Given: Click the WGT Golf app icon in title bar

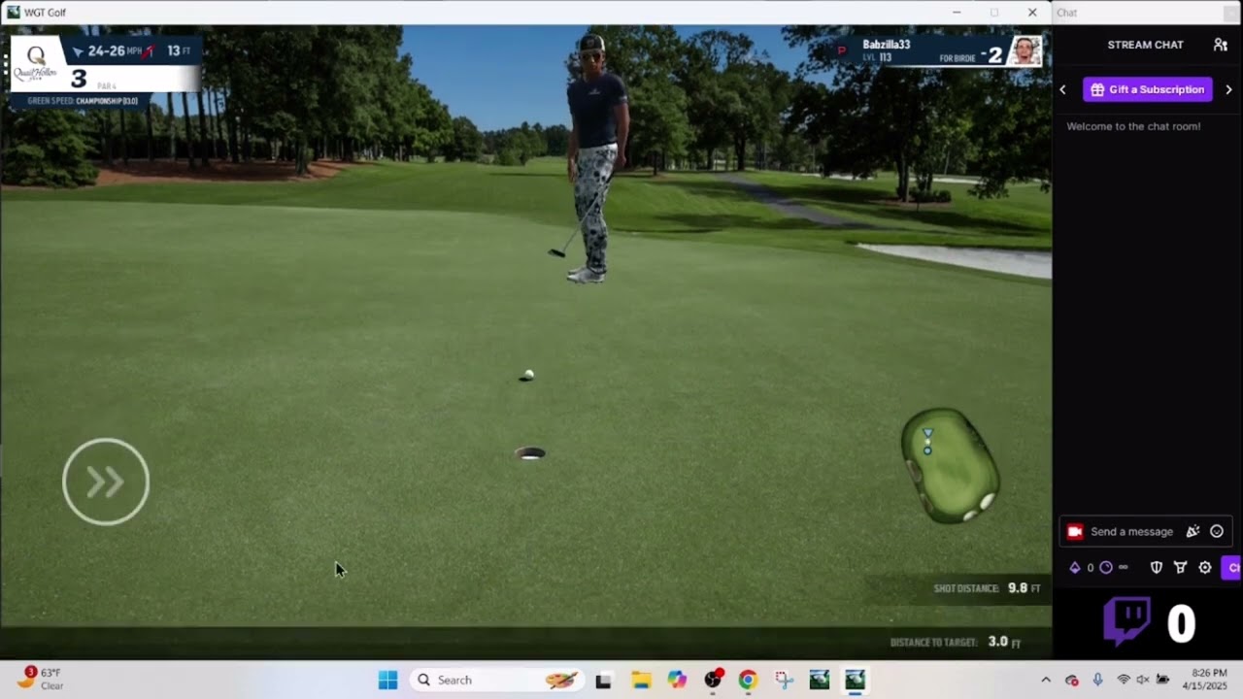Looking at the screenshot, I should (x=13, y=12).
